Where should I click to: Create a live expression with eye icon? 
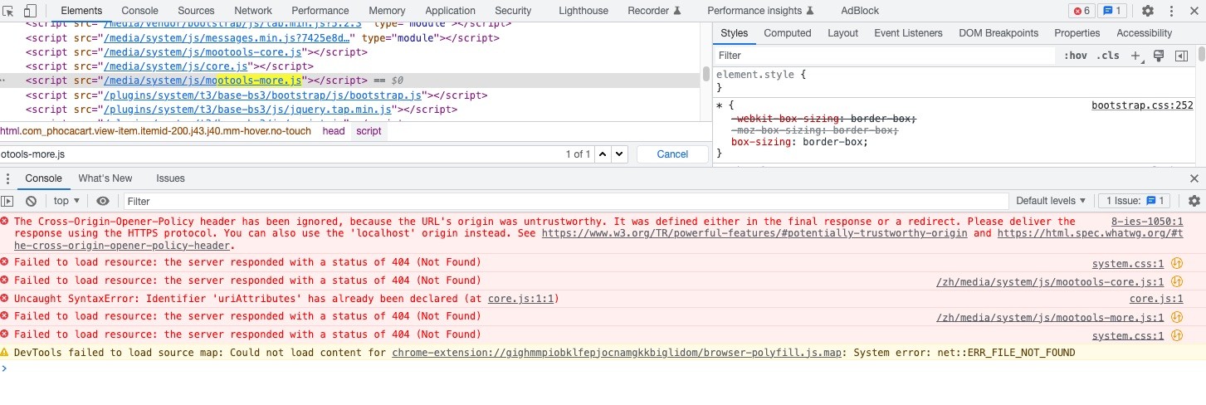(x=103, y=201)
